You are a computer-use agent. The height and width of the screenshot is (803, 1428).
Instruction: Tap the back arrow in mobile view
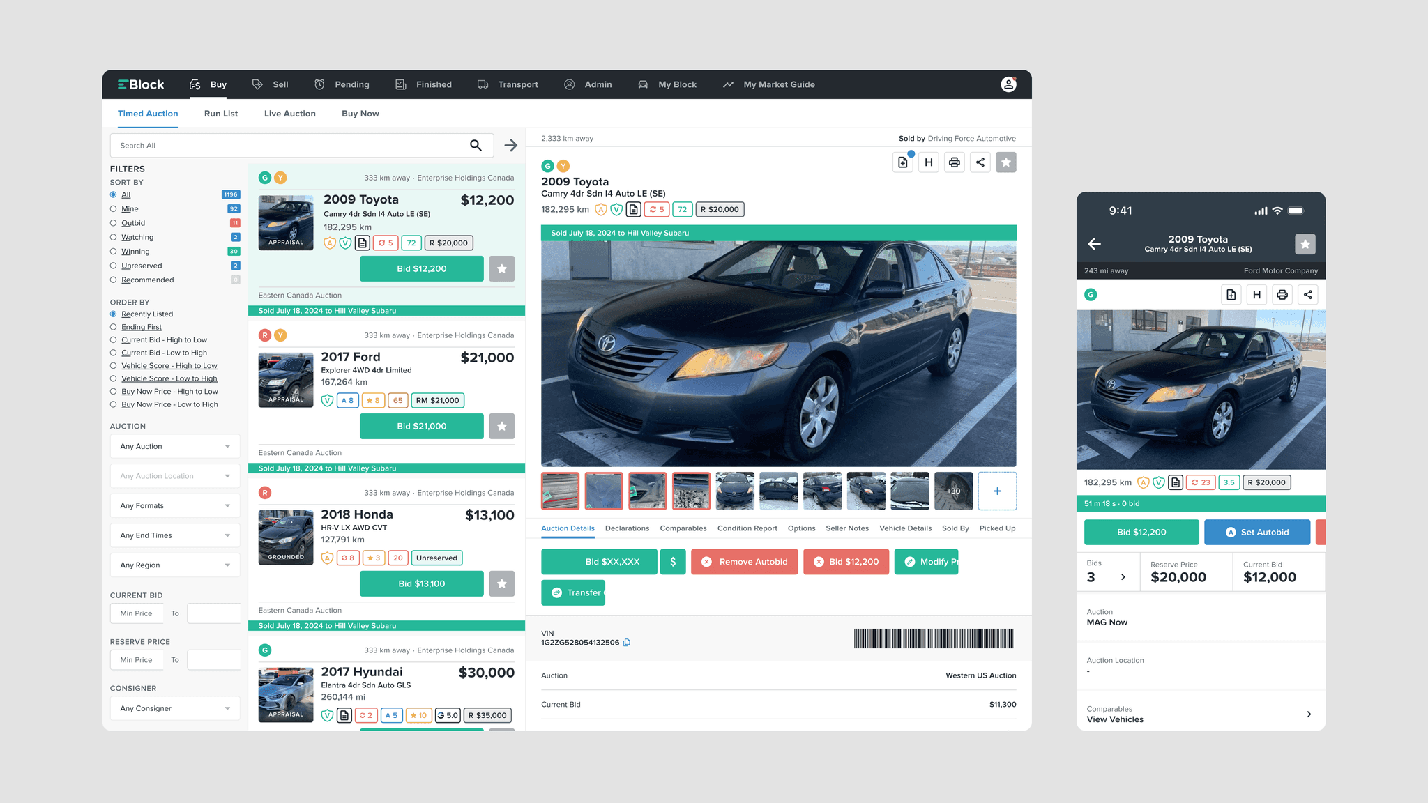click(x=1095, y=244)
